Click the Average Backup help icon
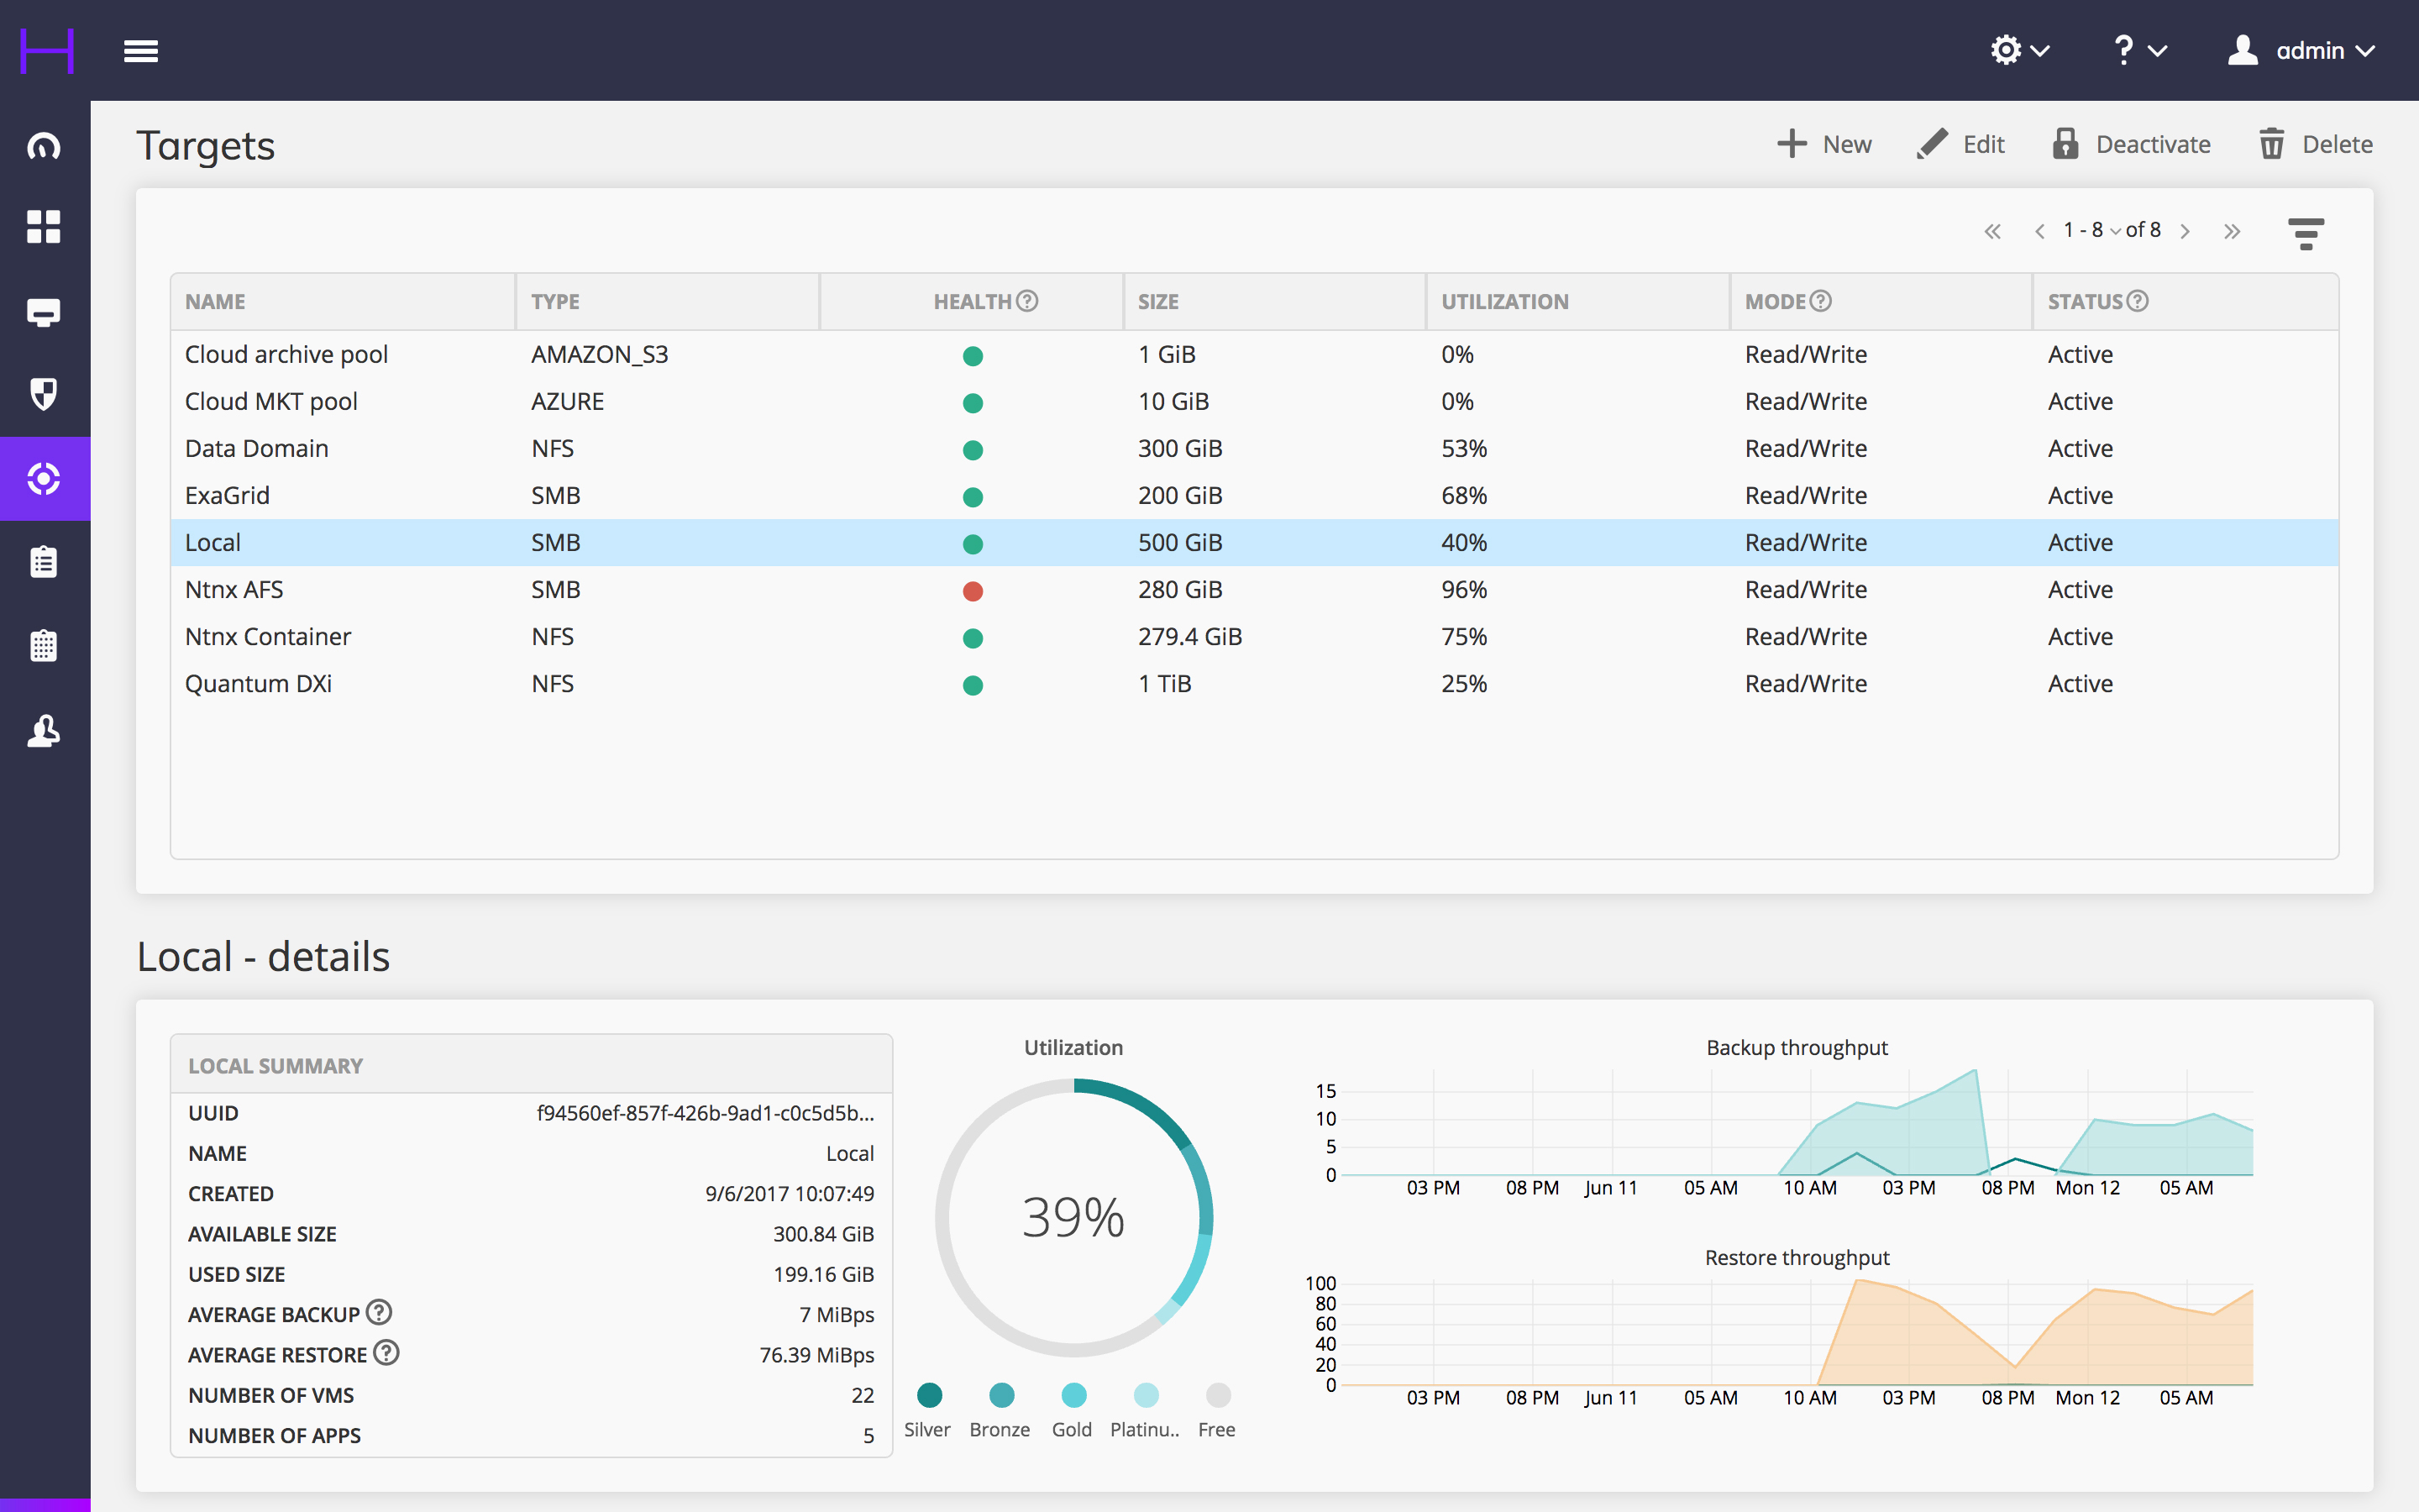 tap(379, 1312)
